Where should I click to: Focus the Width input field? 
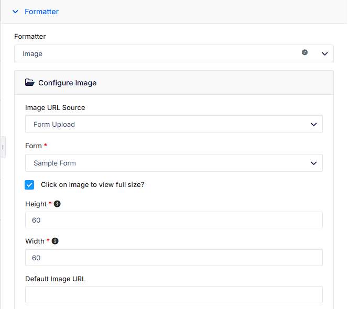tap(174, 258)
